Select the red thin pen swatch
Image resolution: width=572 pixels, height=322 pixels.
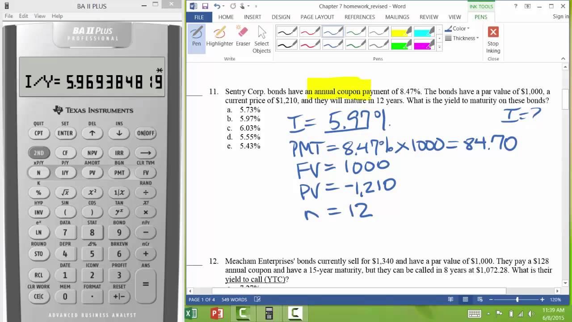(310, 31)
